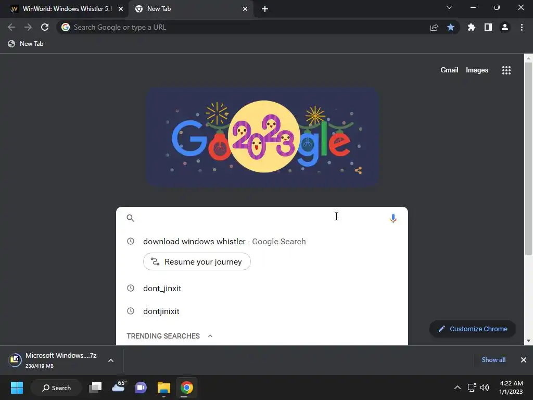This screenshot has height=400, width=533.
Task: Close the New Tab tab
Action: pyautogui.click(x=245, y=9)
